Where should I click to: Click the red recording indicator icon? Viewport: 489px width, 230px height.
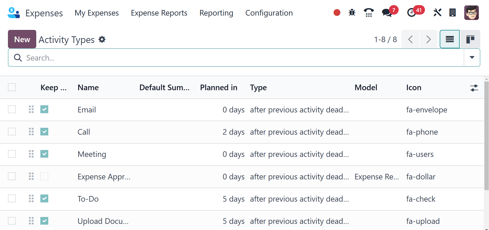[337, 13]
